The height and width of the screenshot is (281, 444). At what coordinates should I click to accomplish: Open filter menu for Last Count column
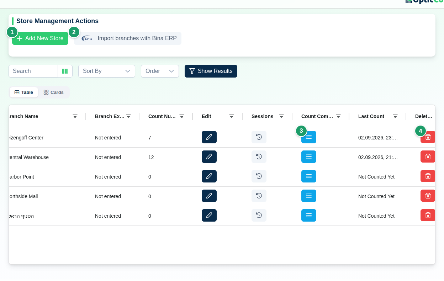[395, 116]
